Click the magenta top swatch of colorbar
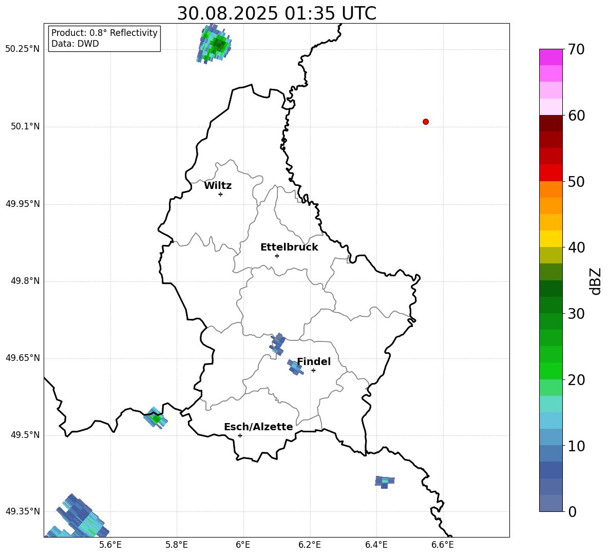This screenshot has height=555, width=608. point(551,57)
